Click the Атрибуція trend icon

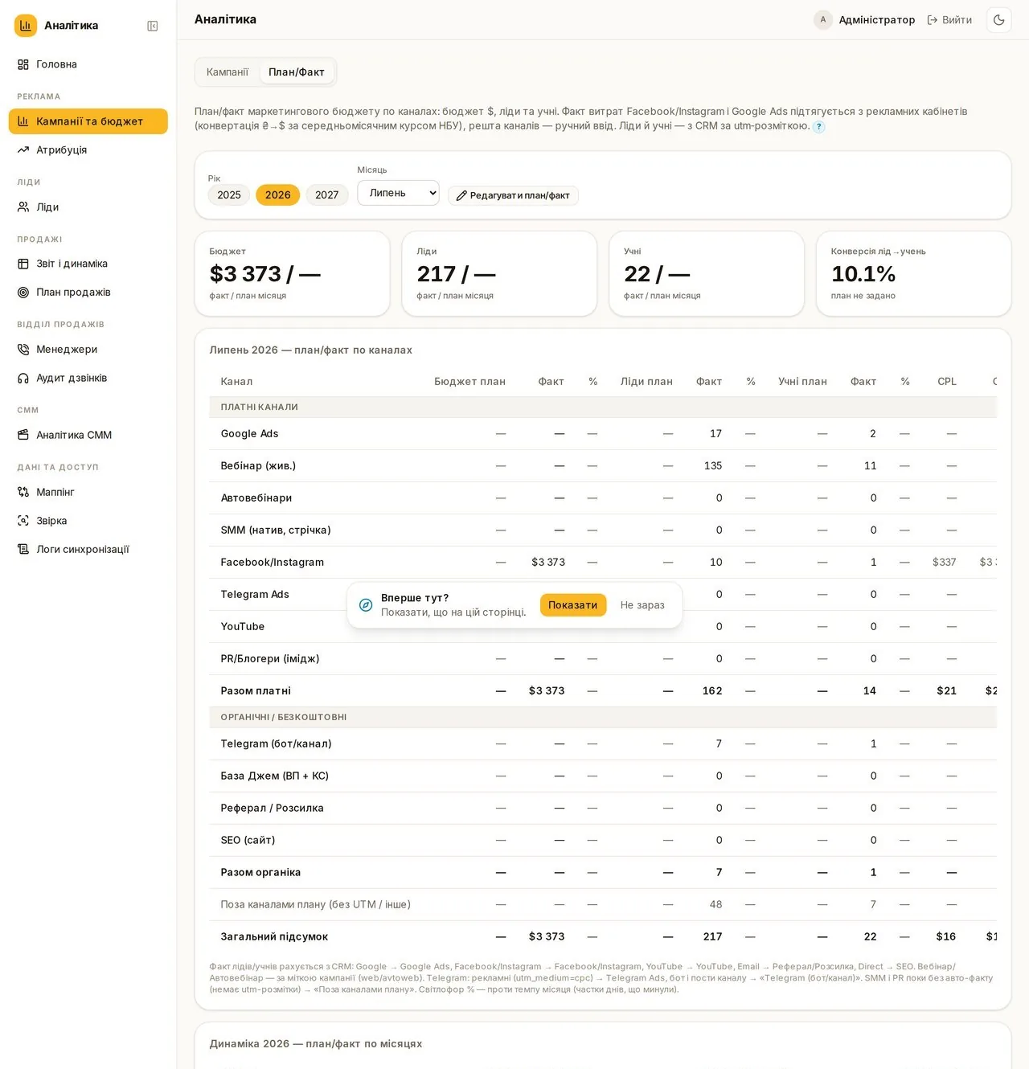[23, 150]
